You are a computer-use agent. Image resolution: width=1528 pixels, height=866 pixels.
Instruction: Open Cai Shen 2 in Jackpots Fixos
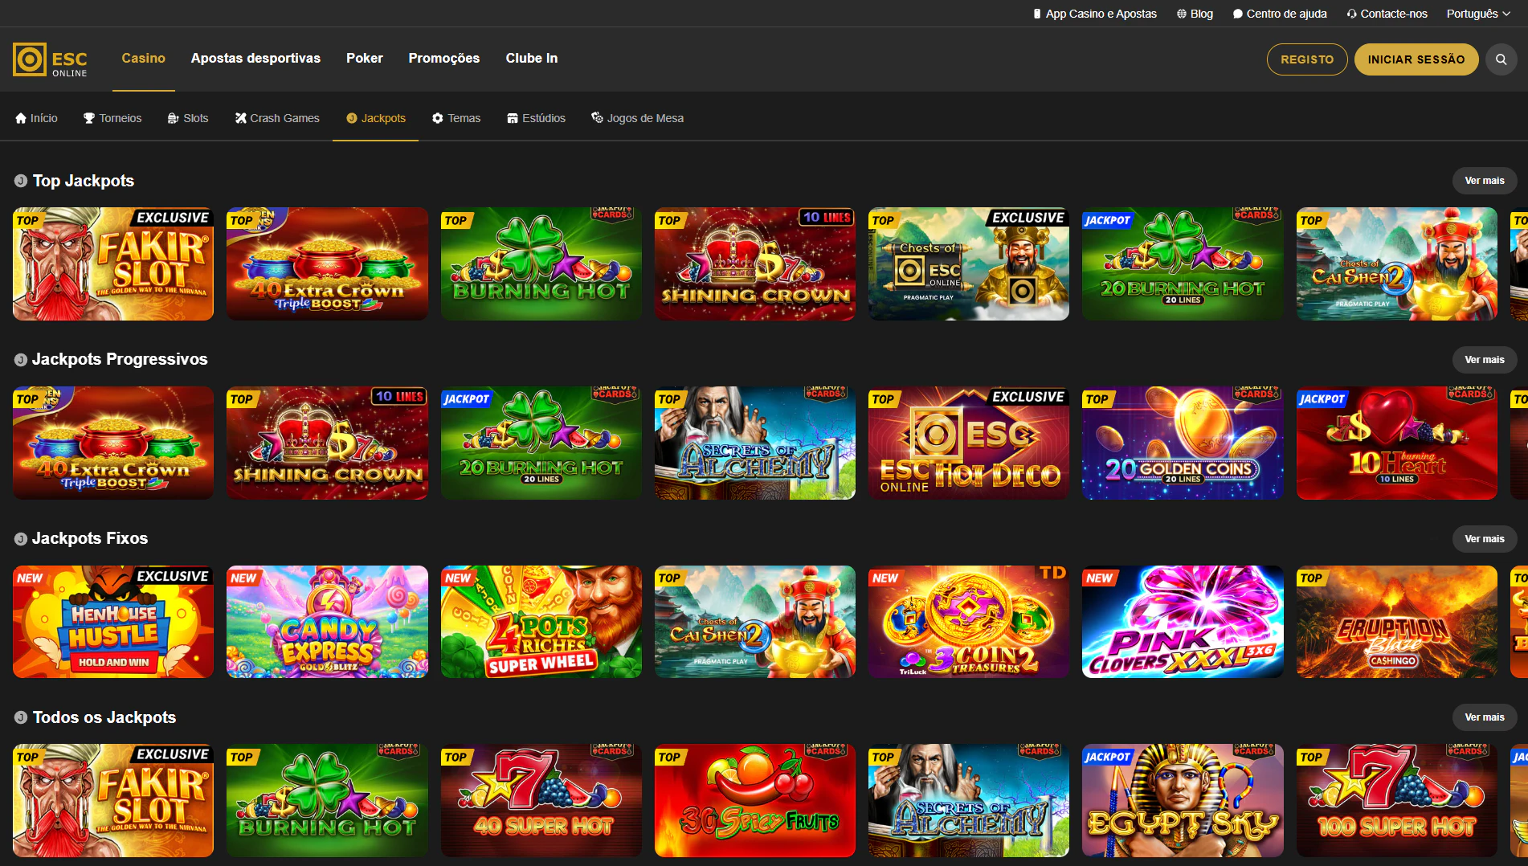tap(755, 622)
